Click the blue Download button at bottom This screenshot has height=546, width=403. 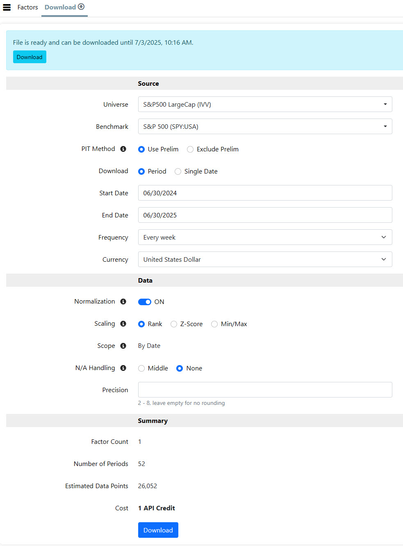click(158, 530)
